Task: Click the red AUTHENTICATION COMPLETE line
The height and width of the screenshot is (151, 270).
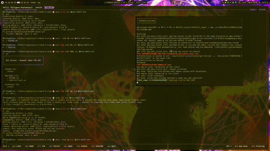Action: 154,65
